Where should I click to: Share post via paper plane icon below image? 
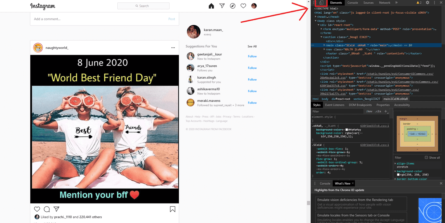click(x=56, y=209)
